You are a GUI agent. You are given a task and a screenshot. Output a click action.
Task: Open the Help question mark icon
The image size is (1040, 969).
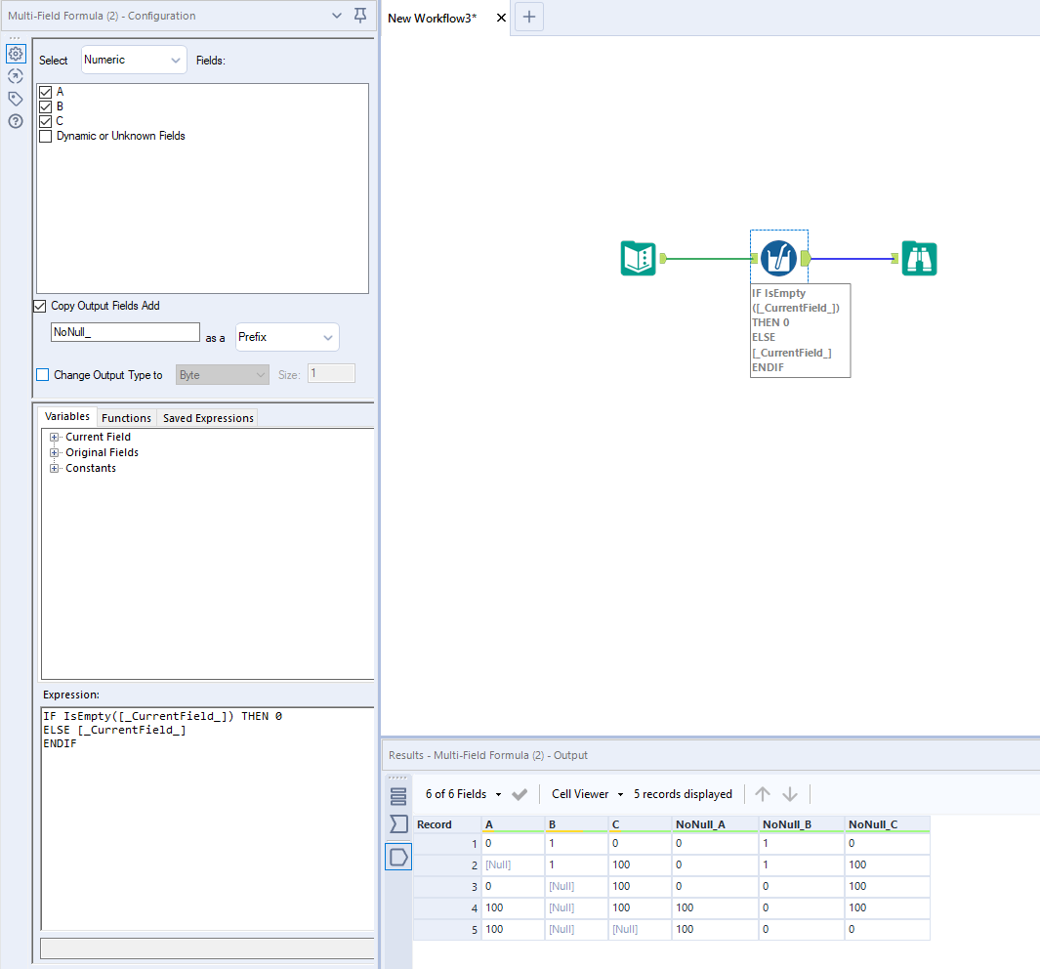click(16, 121)
